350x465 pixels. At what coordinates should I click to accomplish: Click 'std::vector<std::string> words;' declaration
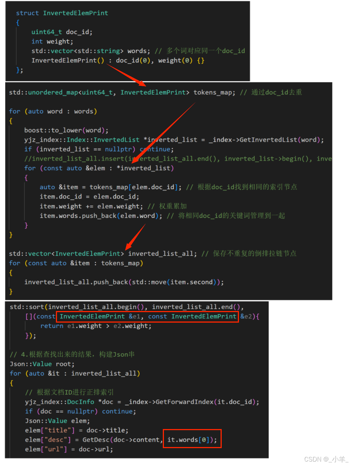(x=91, y=51)
